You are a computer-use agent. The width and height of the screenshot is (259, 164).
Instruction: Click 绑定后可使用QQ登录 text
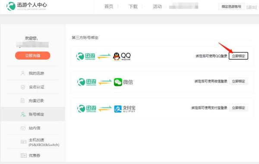coord(212,56)
